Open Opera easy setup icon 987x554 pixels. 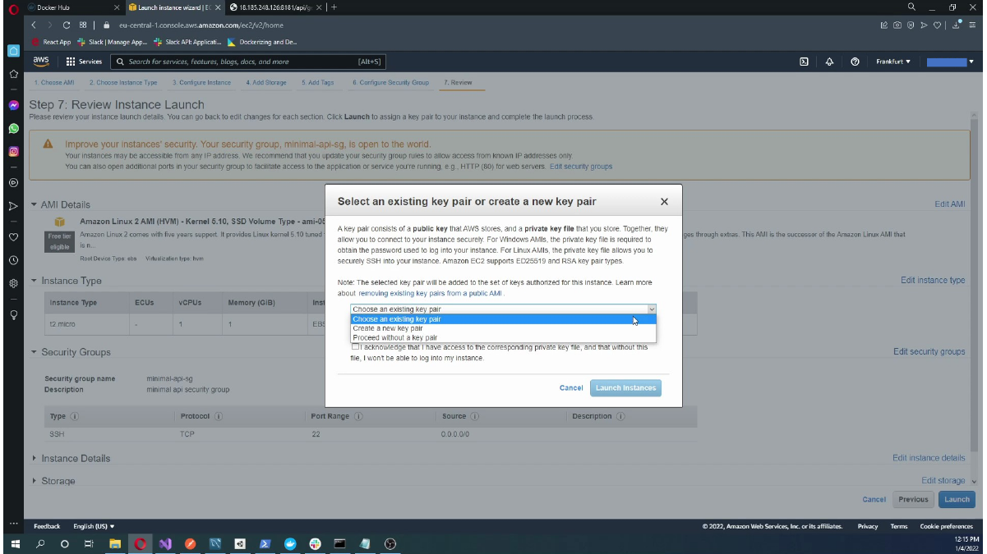(971, 25)
